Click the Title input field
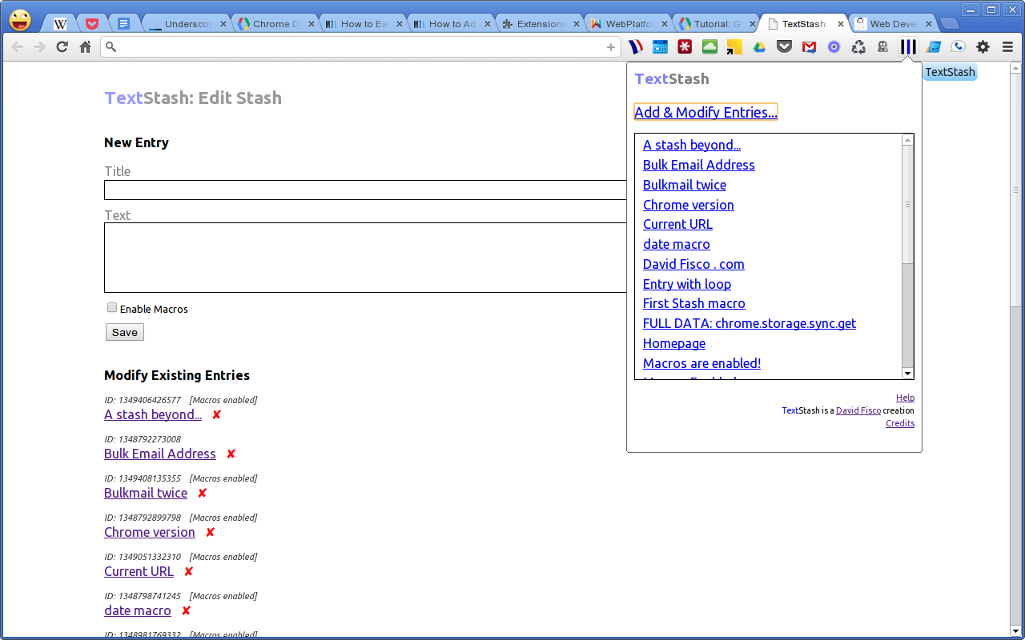 coord(365,190)
